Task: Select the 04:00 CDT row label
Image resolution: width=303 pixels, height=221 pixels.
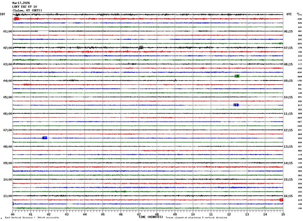Action: [8, 81]
